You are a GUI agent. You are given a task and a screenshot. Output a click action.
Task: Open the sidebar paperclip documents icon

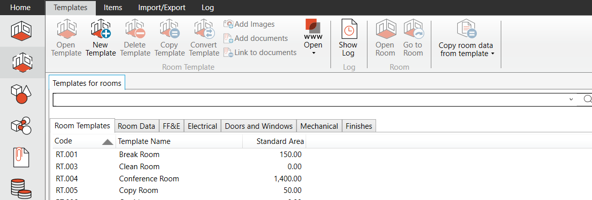point(22,157)
